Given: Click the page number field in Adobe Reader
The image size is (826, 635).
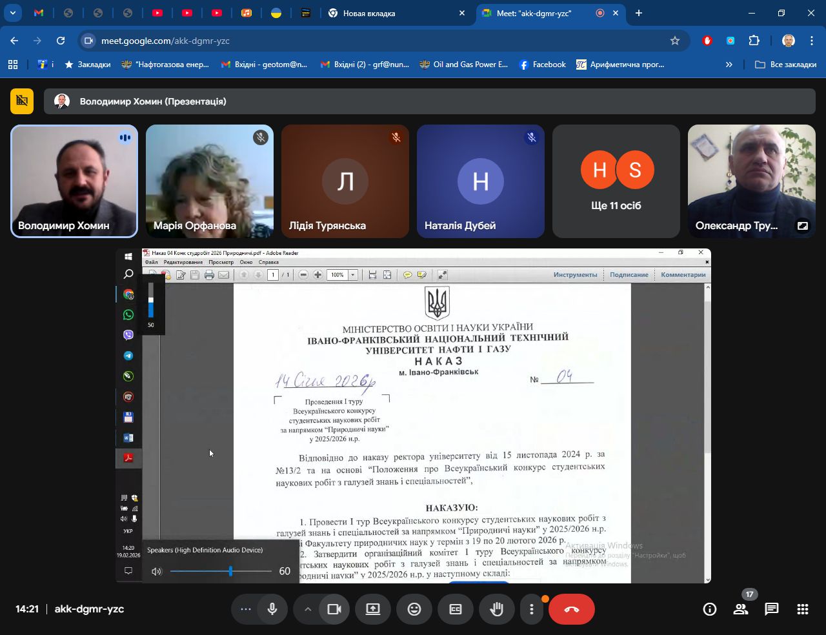Looking at the screenshot, I should point(273,274).
